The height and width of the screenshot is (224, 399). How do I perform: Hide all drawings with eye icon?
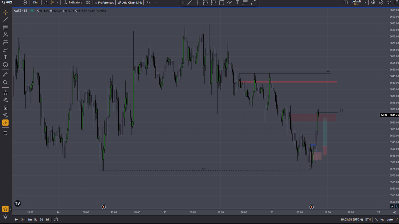[x=5, y=115]
